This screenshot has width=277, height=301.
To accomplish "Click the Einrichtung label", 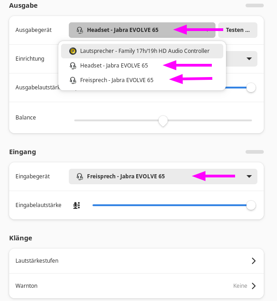I will (30, 59).
